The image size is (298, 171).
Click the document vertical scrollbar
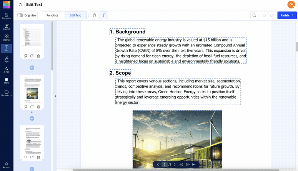(297, 47)
